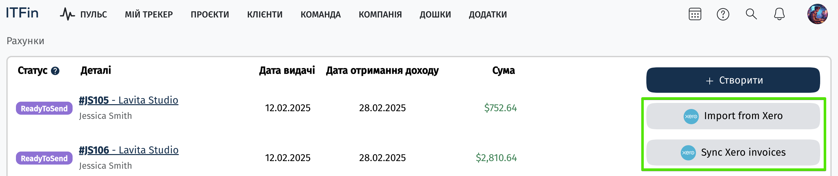Click the Статус help tooltip icon
The image size is (838, 176).
[55, 71]
